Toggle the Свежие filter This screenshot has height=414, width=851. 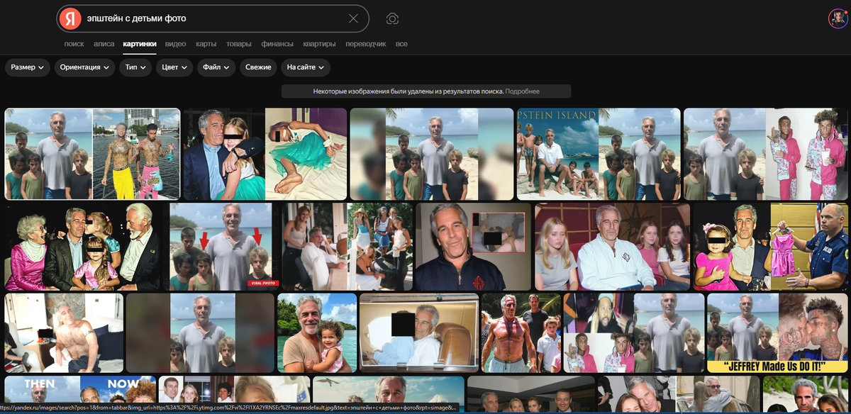[x=258, y=67]
